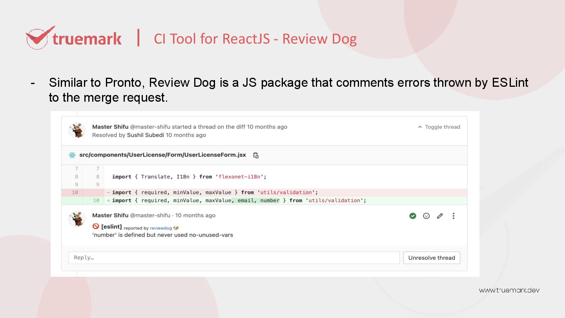Add reaction with the smiley emoji icon

pos(426,216)
